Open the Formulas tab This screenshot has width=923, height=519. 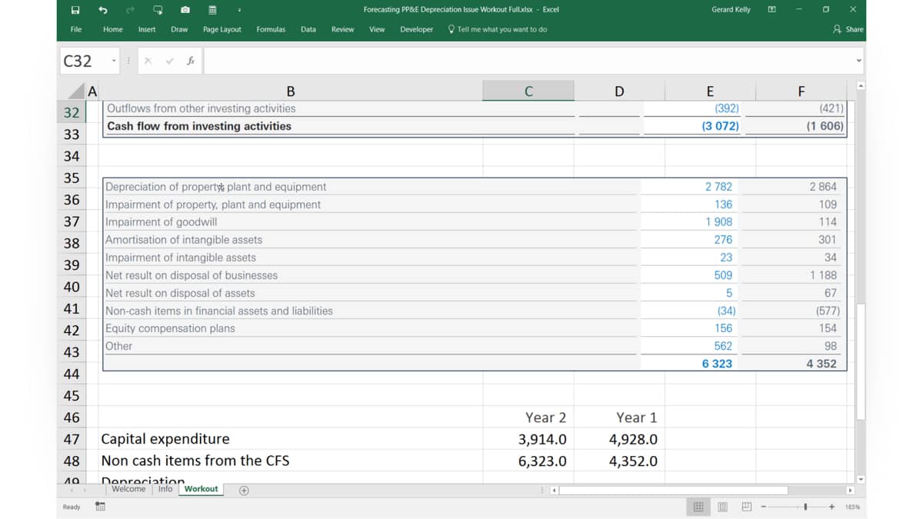coord(271,29)
